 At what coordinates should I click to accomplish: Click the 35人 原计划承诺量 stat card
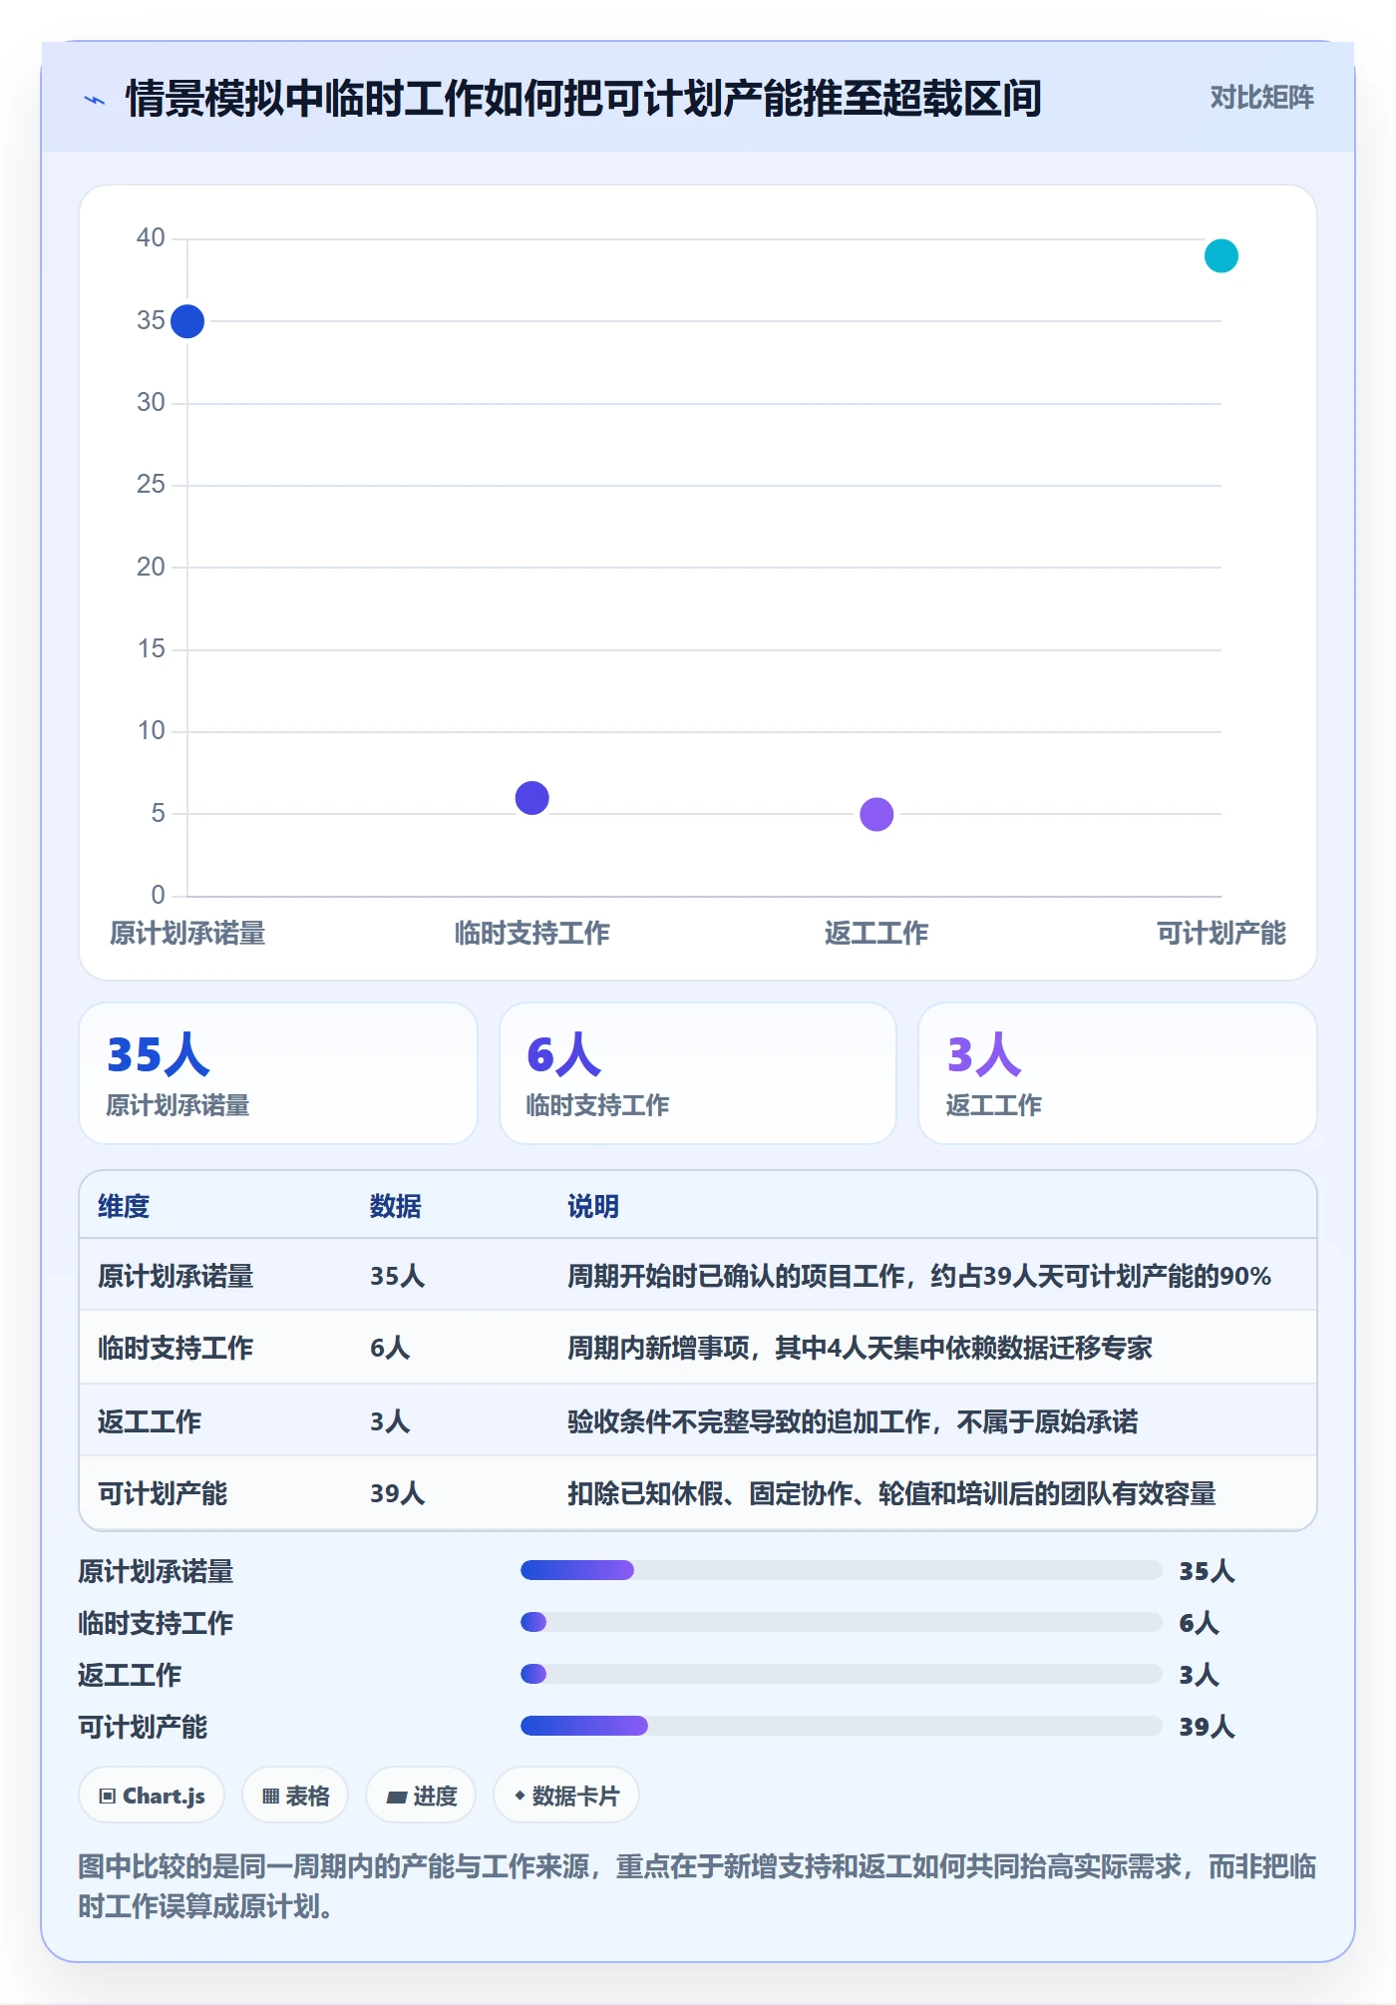(x=278, y=1073)
